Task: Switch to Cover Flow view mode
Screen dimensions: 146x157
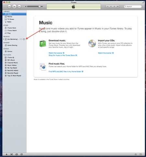Action: pos(118,6)
